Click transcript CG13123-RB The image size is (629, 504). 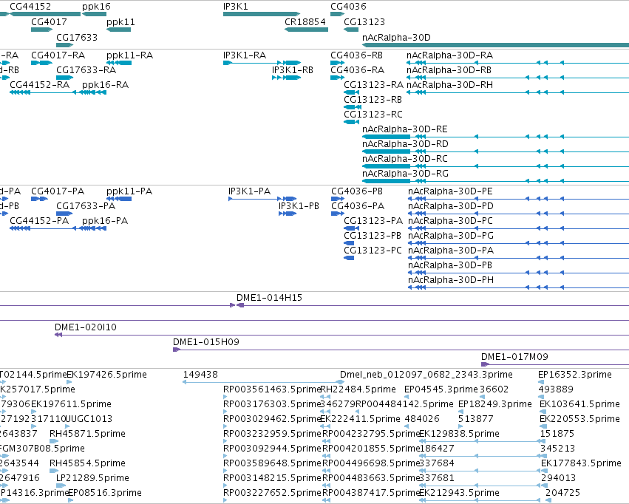(x=373, y=100)
